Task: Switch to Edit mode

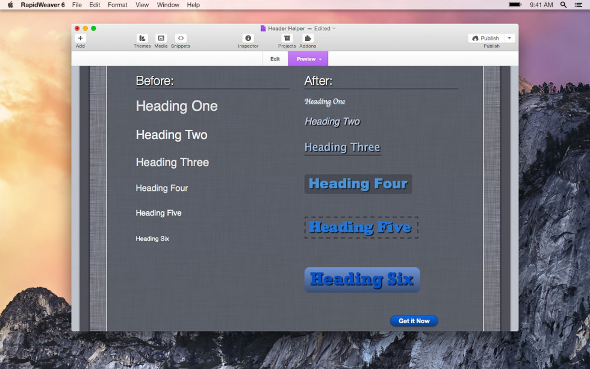Action: point(275,58)
